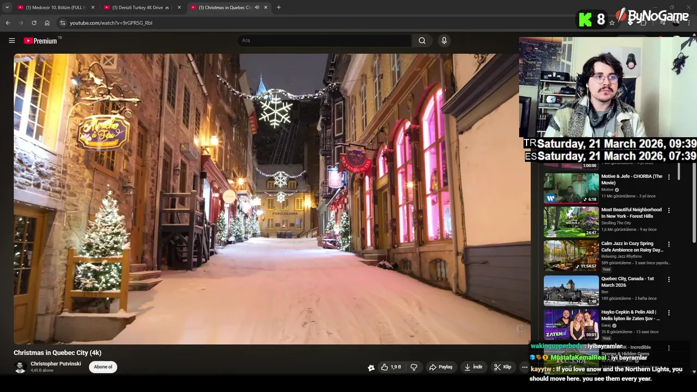The width and height of the screenshot is (697, 392).
Task: Mute the tab via speaker icon
Action: pyautogui.click(x=256, y=8)
